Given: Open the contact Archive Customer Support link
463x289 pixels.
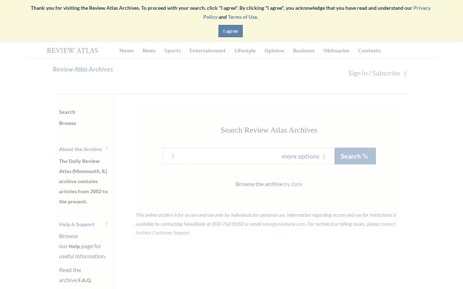Looking at the screenshot, I should [x=266, y=228].
